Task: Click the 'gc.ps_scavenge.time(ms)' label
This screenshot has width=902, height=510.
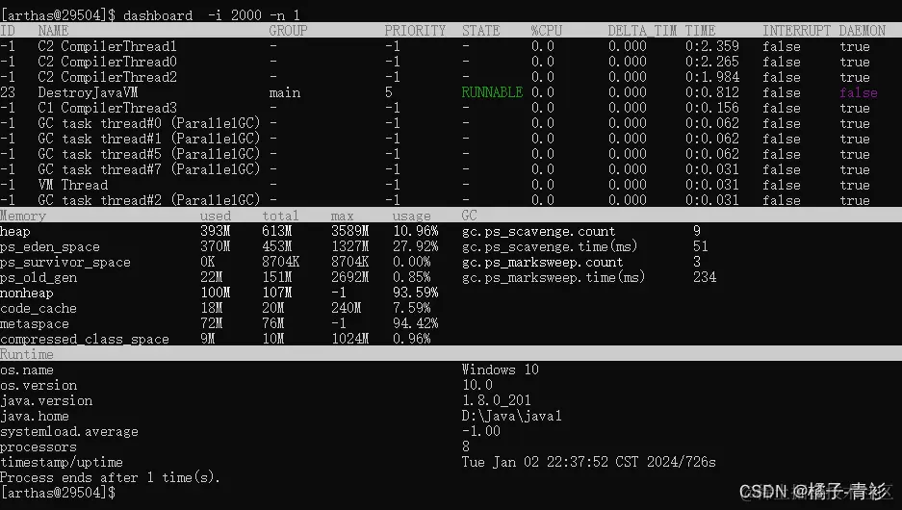Action: [x=550, y=246]
